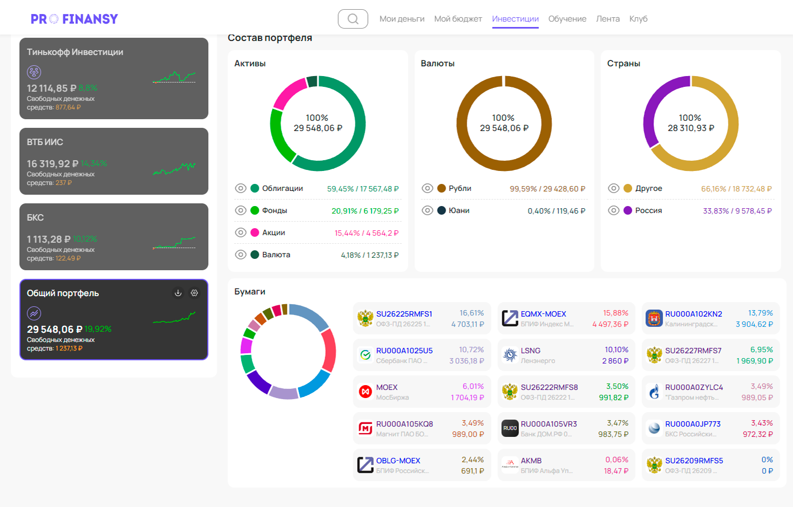
Task: Click the Сбербанк green logo icon
Action: pos(365,355)
